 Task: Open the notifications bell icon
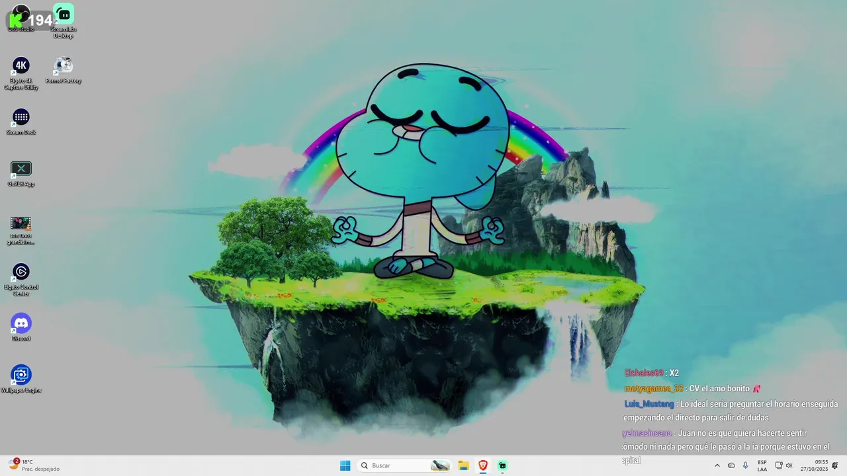point(835,465)
